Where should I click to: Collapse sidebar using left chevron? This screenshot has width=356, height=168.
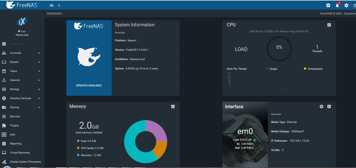click(59, 5)
